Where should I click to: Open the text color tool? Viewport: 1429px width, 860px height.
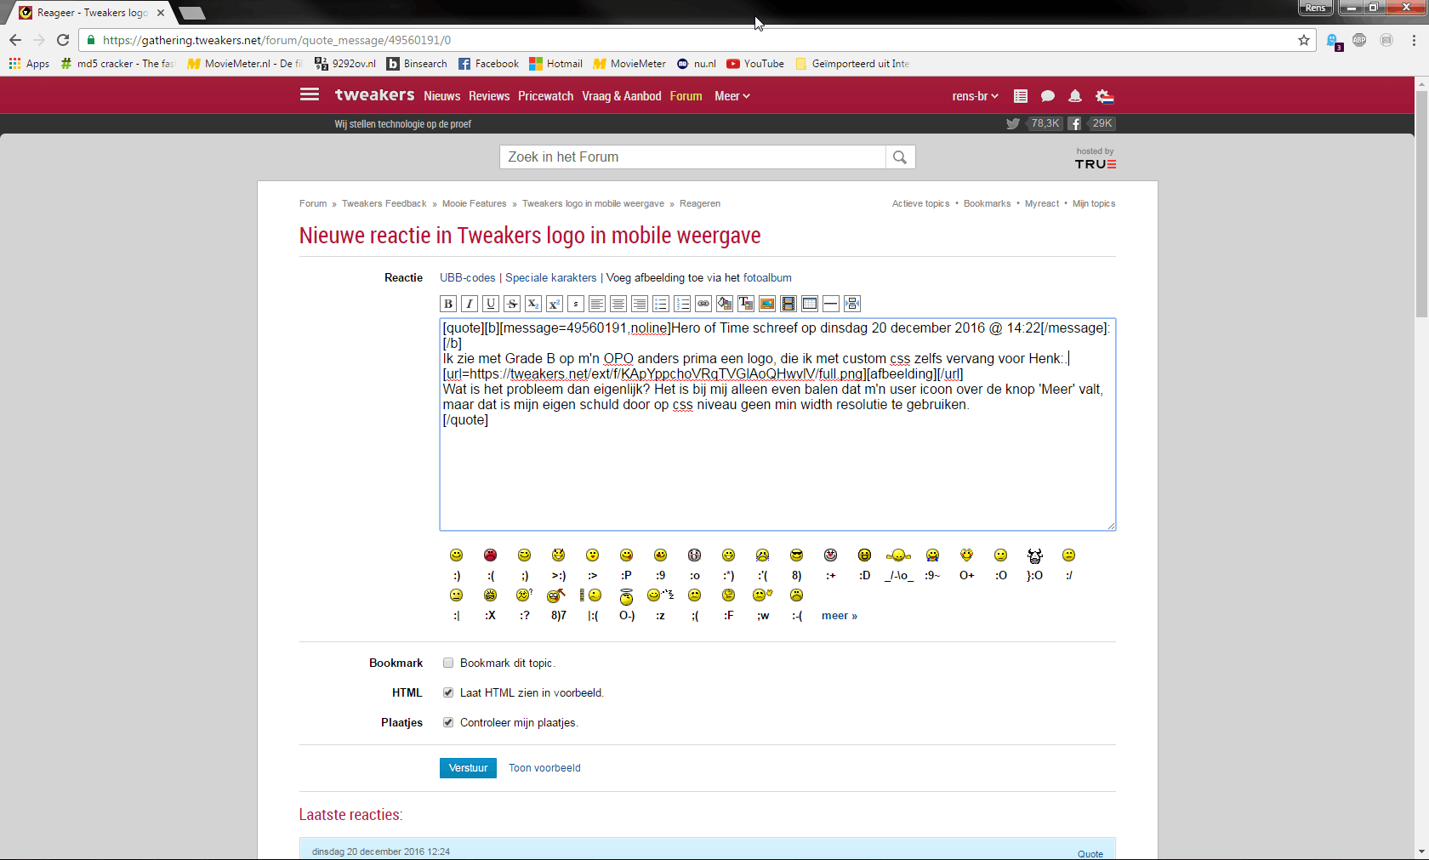pos(746,304)
